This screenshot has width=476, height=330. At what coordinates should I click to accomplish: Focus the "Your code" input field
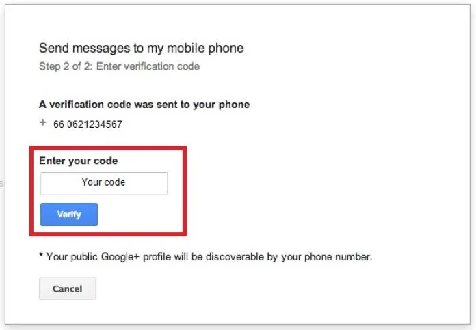tap(104, 184)
